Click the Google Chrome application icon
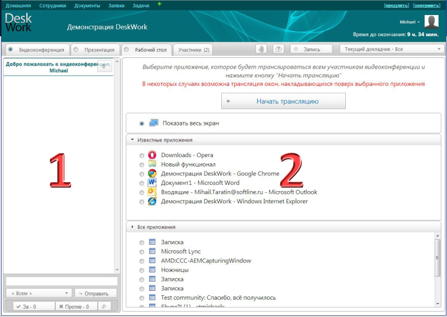This screenshot has width=447, height=317. click(x=152, y=173)
